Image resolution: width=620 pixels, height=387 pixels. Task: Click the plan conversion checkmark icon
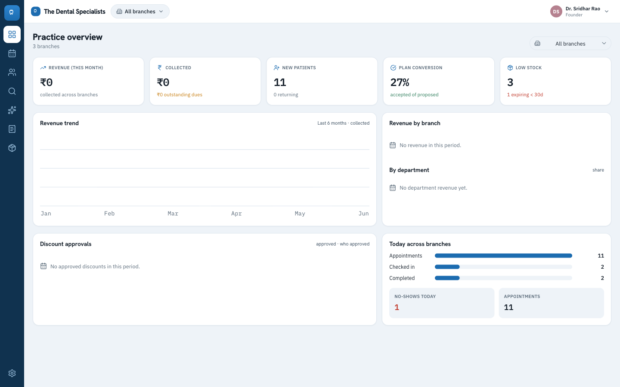pyautogui.click(x=393, y=68)
